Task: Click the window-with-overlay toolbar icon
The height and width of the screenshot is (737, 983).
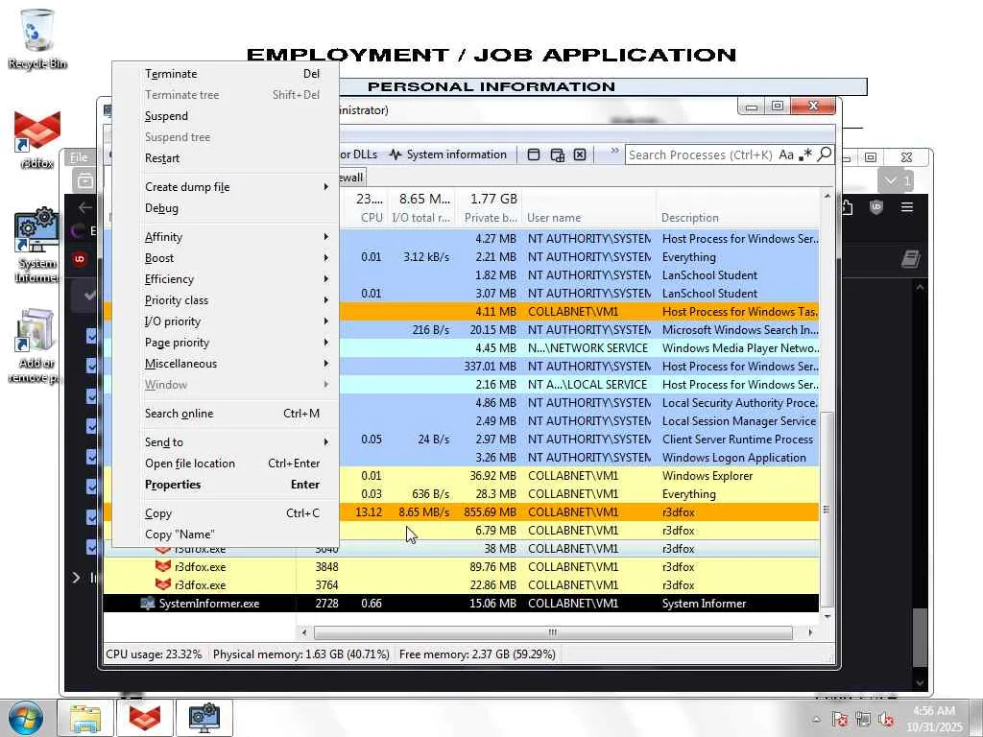Action: pyautogui.click(x=557, y=155)
